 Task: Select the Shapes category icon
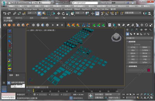[131, 34]
